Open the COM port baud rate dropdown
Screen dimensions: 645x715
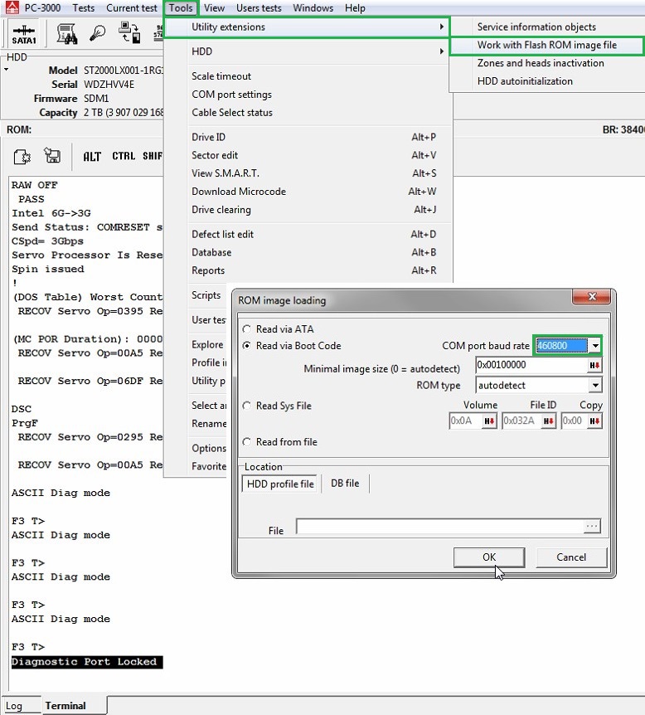594,346
